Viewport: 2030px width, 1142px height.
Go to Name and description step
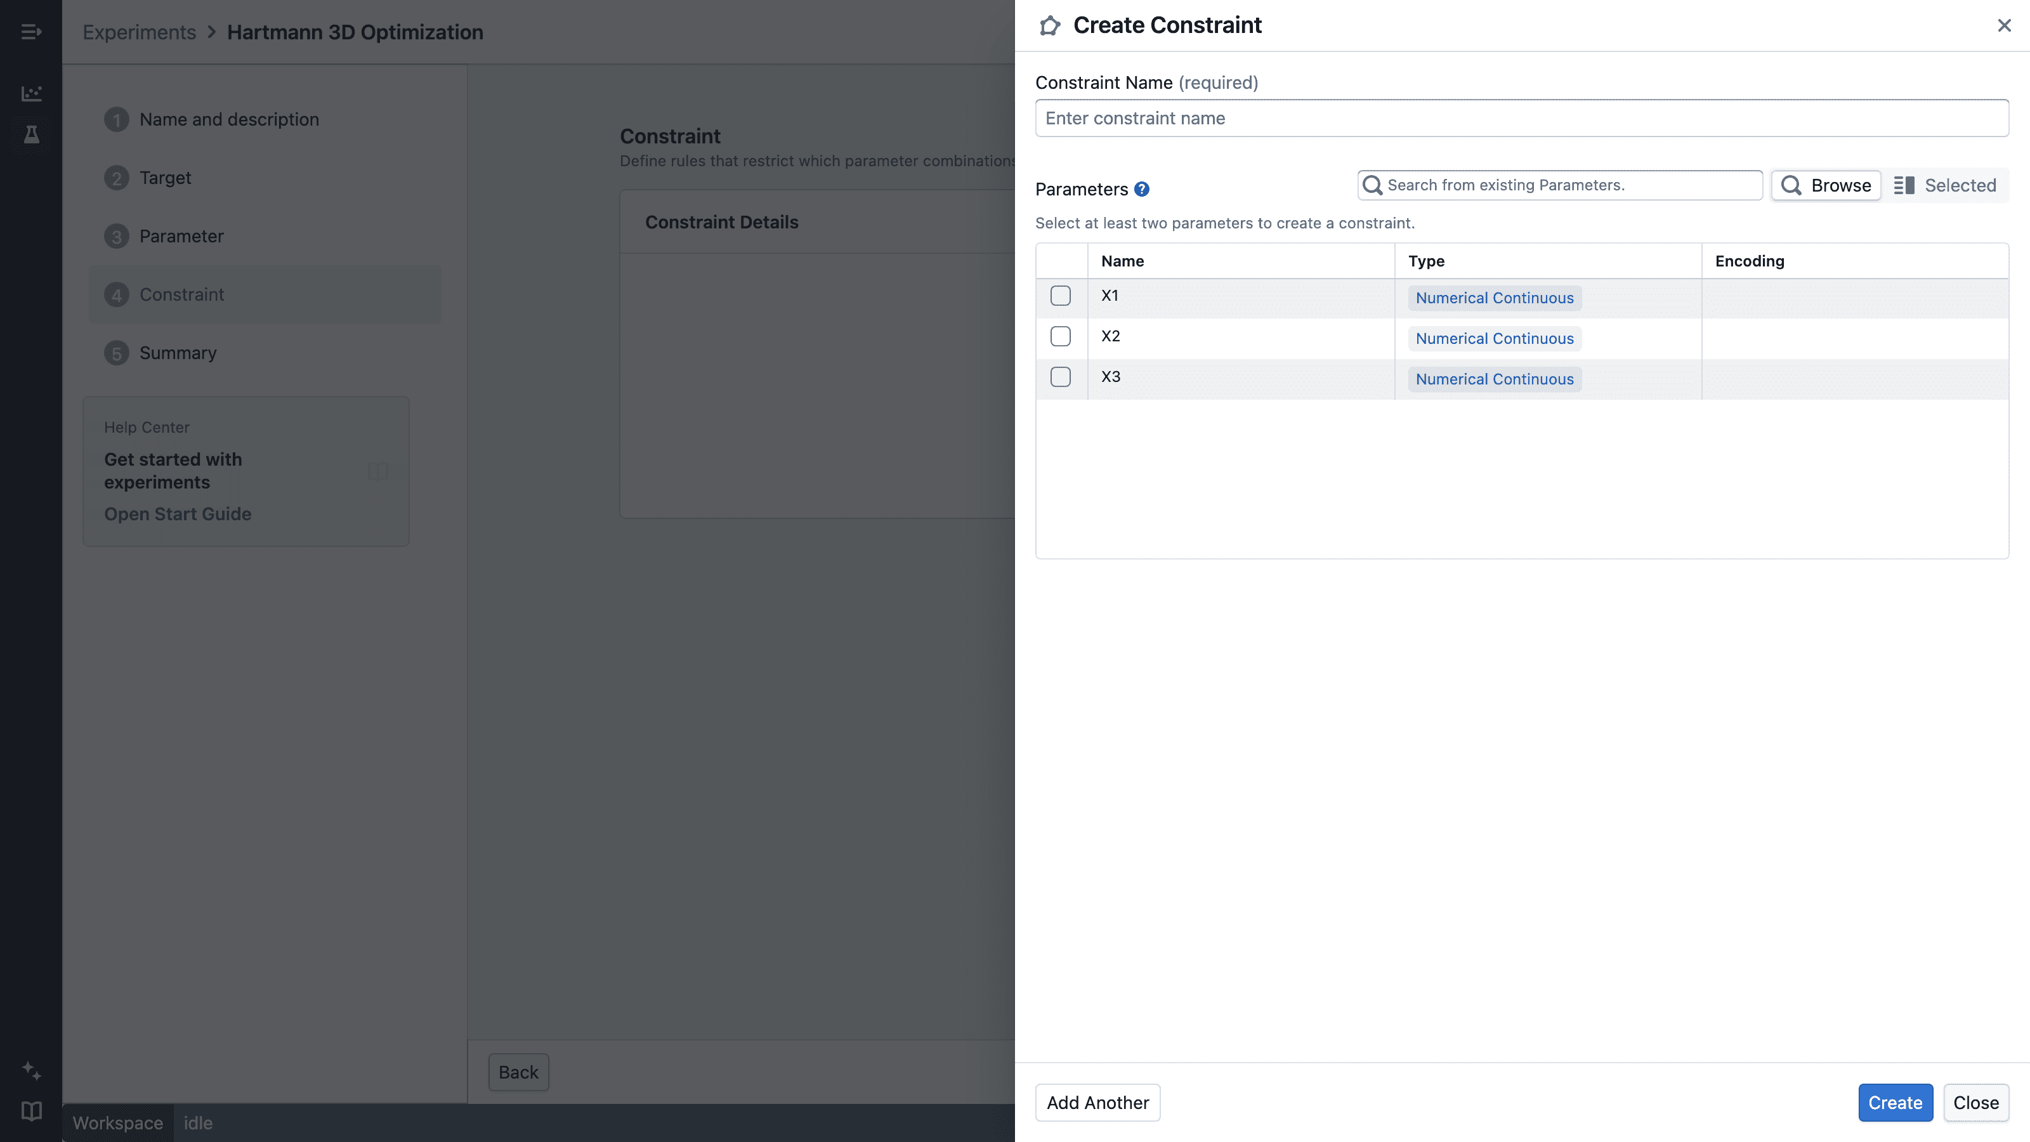(265, 120)
